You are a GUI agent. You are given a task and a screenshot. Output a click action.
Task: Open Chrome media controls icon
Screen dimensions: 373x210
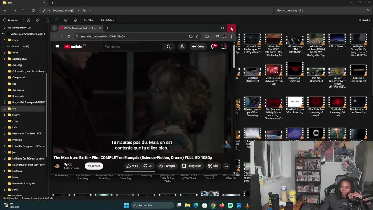(x=217, y=36)
